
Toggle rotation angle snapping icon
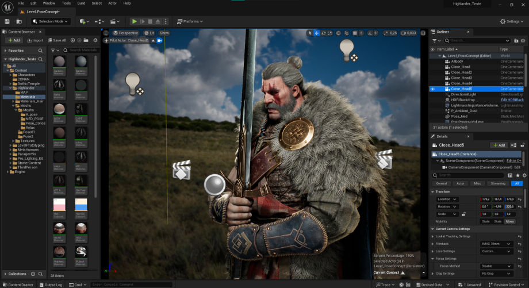coord(370,33)
